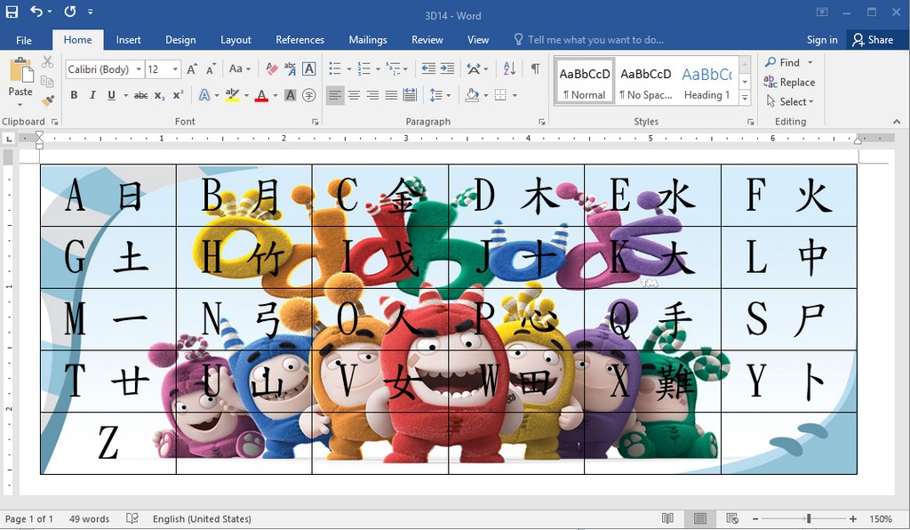Toggle Character Shading
This screenshot has height=530, width=910.
(291, 95)
